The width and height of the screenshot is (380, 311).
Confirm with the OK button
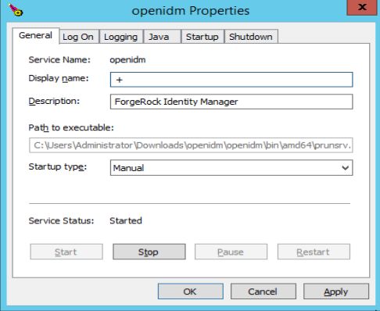point(191,291)
